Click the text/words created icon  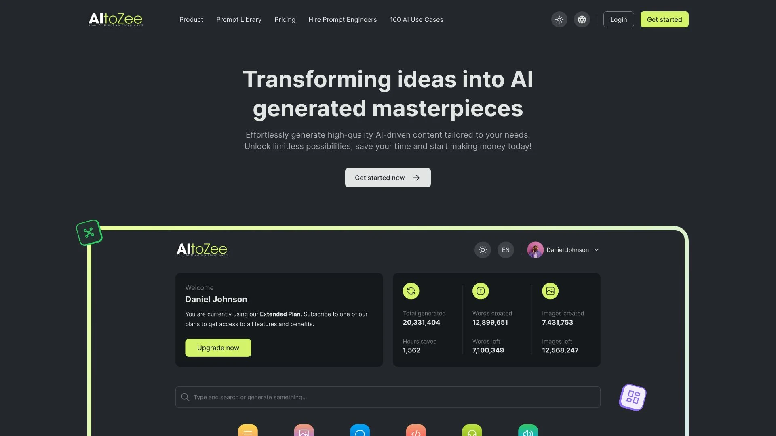480,291
